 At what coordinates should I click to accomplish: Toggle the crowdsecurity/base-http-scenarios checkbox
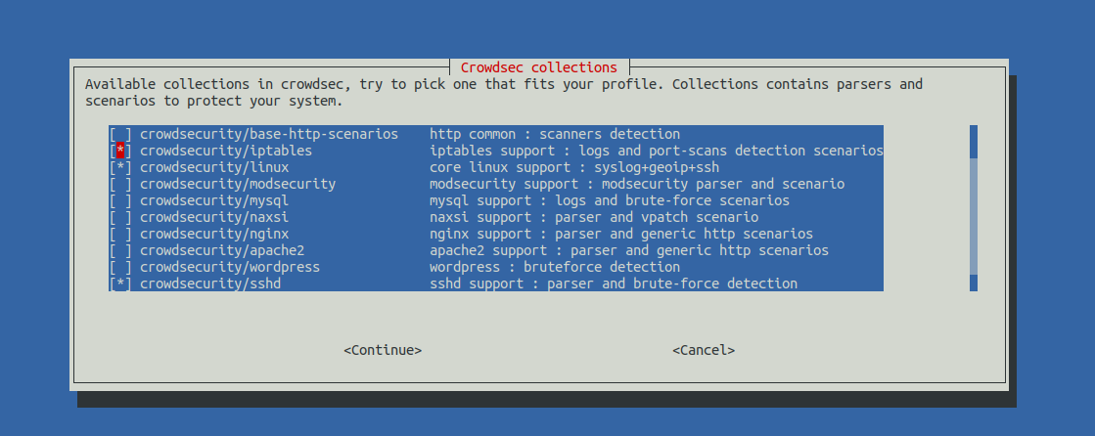[x=120, y=134]
